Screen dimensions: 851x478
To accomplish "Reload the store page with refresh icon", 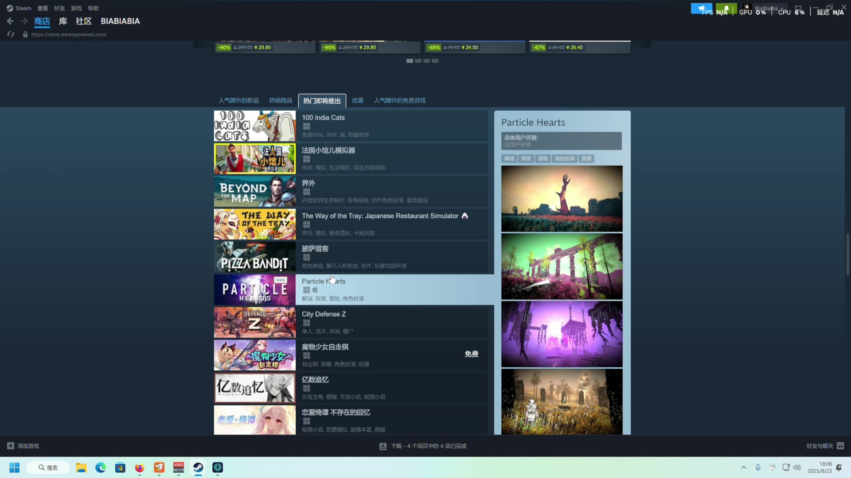I will click(11, 34).
